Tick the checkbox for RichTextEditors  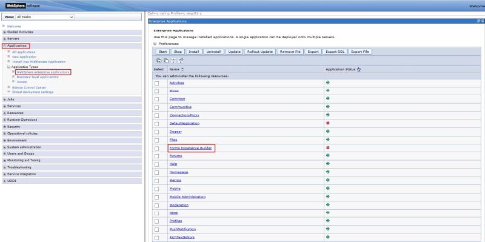[157, 238]
